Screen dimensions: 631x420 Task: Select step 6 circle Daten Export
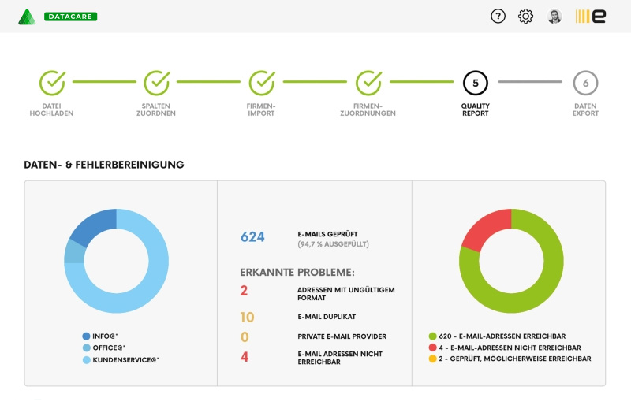coord(585,83)
